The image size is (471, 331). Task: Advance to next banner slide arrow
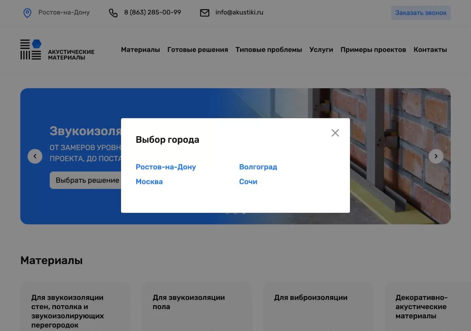click(436, 156)
